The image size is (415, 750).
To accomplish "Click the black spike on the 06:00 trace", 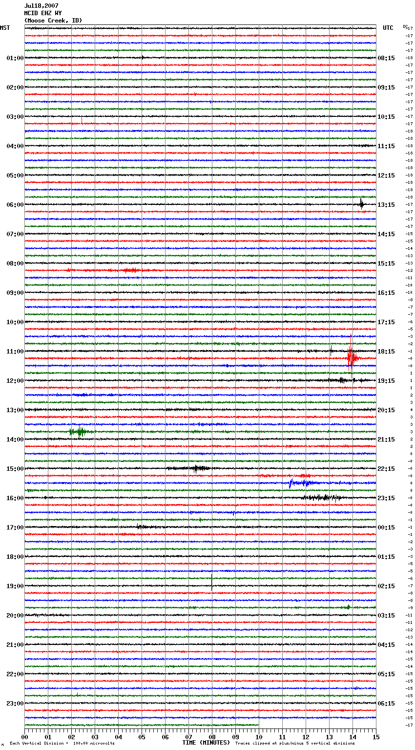I will (362, 204).
